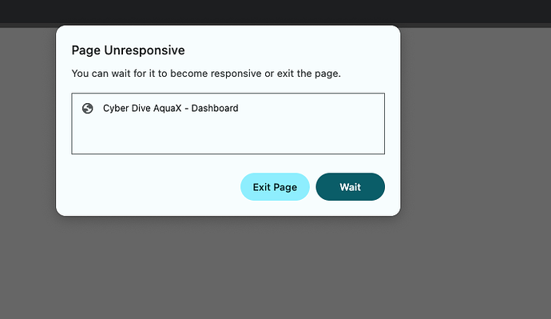Click the Page Unresponsive dialog title
Image resolution: width=551 pixels, height=319 pixels.
[x=128, y=50]
